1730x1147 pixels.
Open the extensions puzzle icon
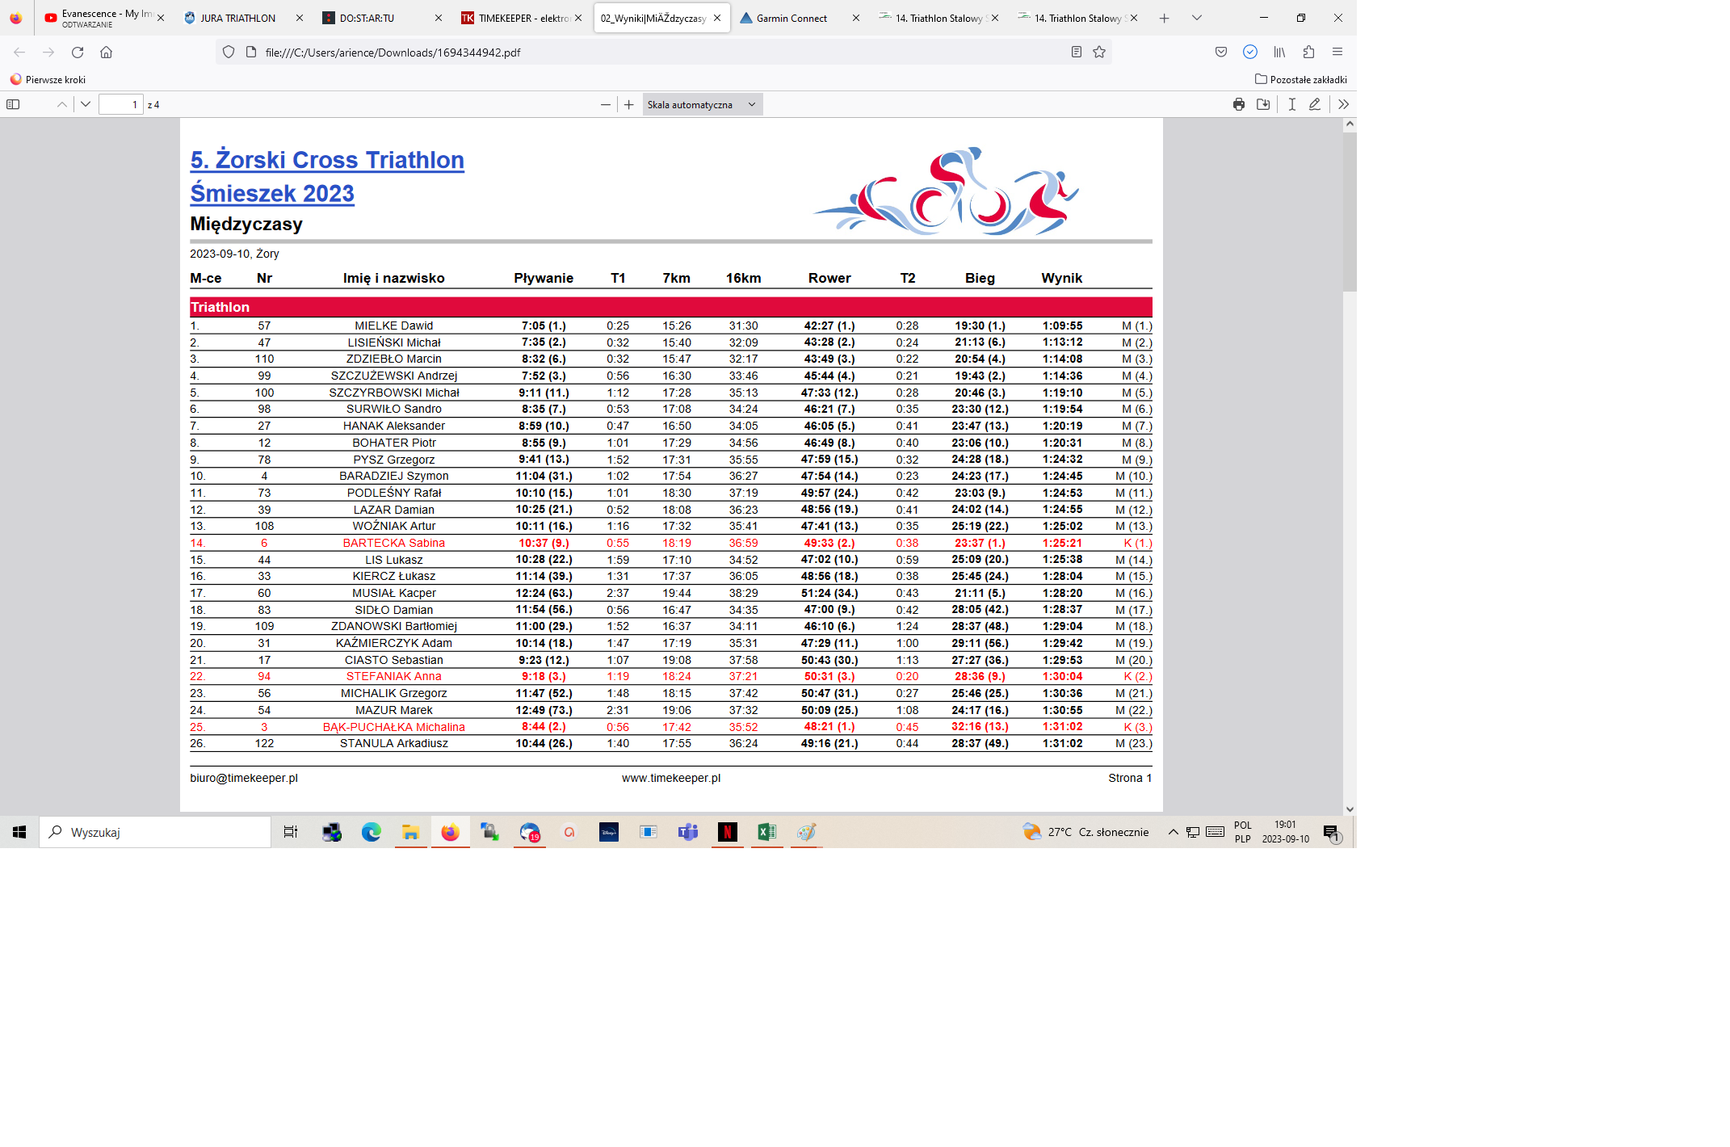coord(1308,53)
